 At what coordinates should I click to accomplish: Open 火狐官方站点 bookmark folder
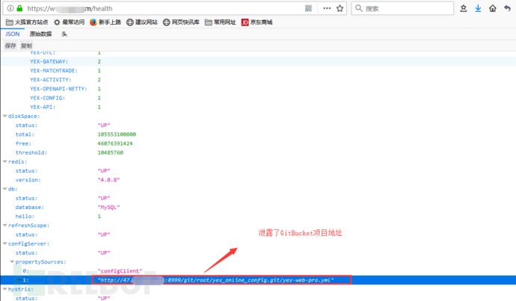[27, 22]
